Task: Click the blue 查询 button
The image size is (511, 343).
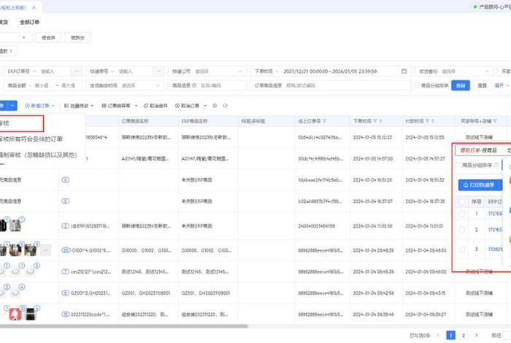Action: pos(461,85)
